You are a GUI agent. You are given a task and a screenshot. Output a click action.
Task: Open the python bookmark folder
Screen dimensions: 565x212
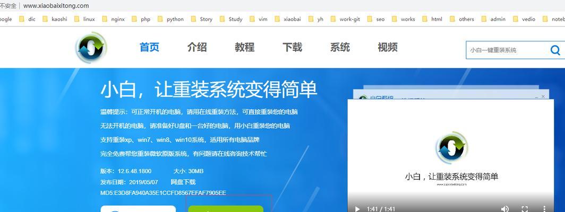pos(171,19)
